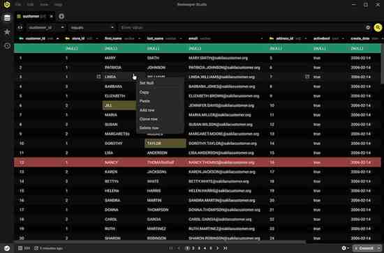Screen dimensions: 384x253
Task: Open the Commit button dropdown arrow
Action: (x=379, y=248)
